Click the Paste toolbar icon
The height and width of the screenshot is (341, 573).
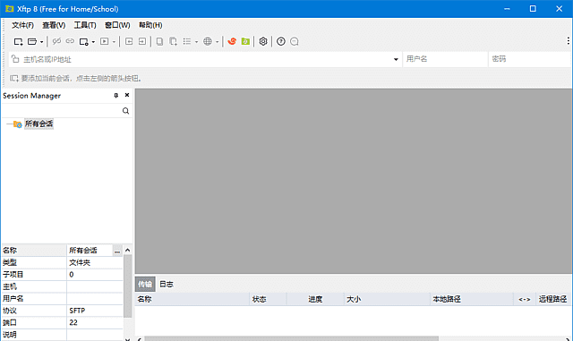click(173, 41)
